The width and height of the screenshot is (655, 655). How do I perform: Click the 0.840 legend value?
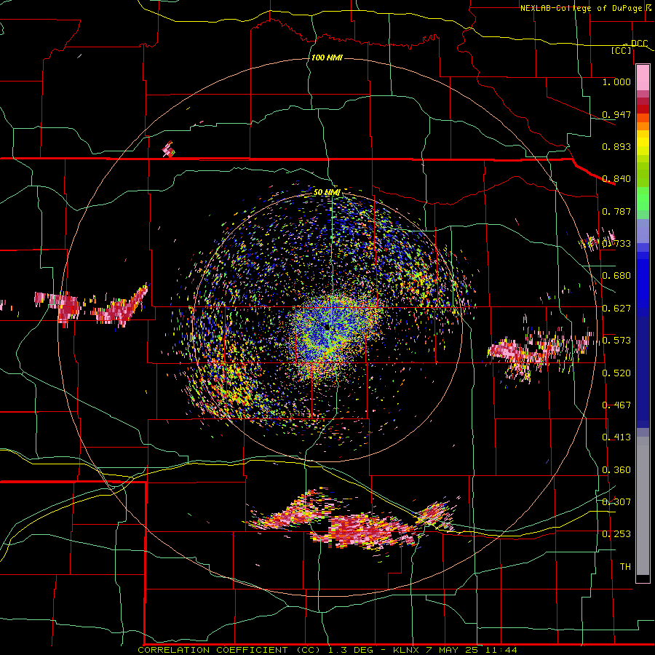click(x=616, y=179)
